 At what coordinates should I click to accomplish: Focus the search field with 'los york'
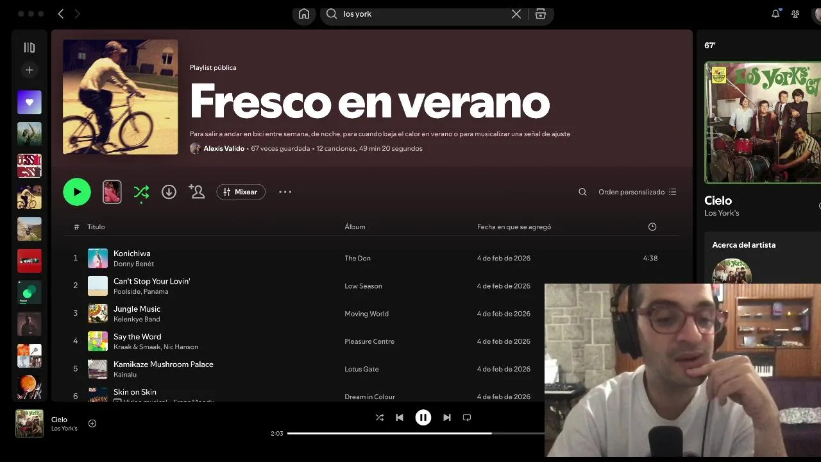[x=423, y=13]
